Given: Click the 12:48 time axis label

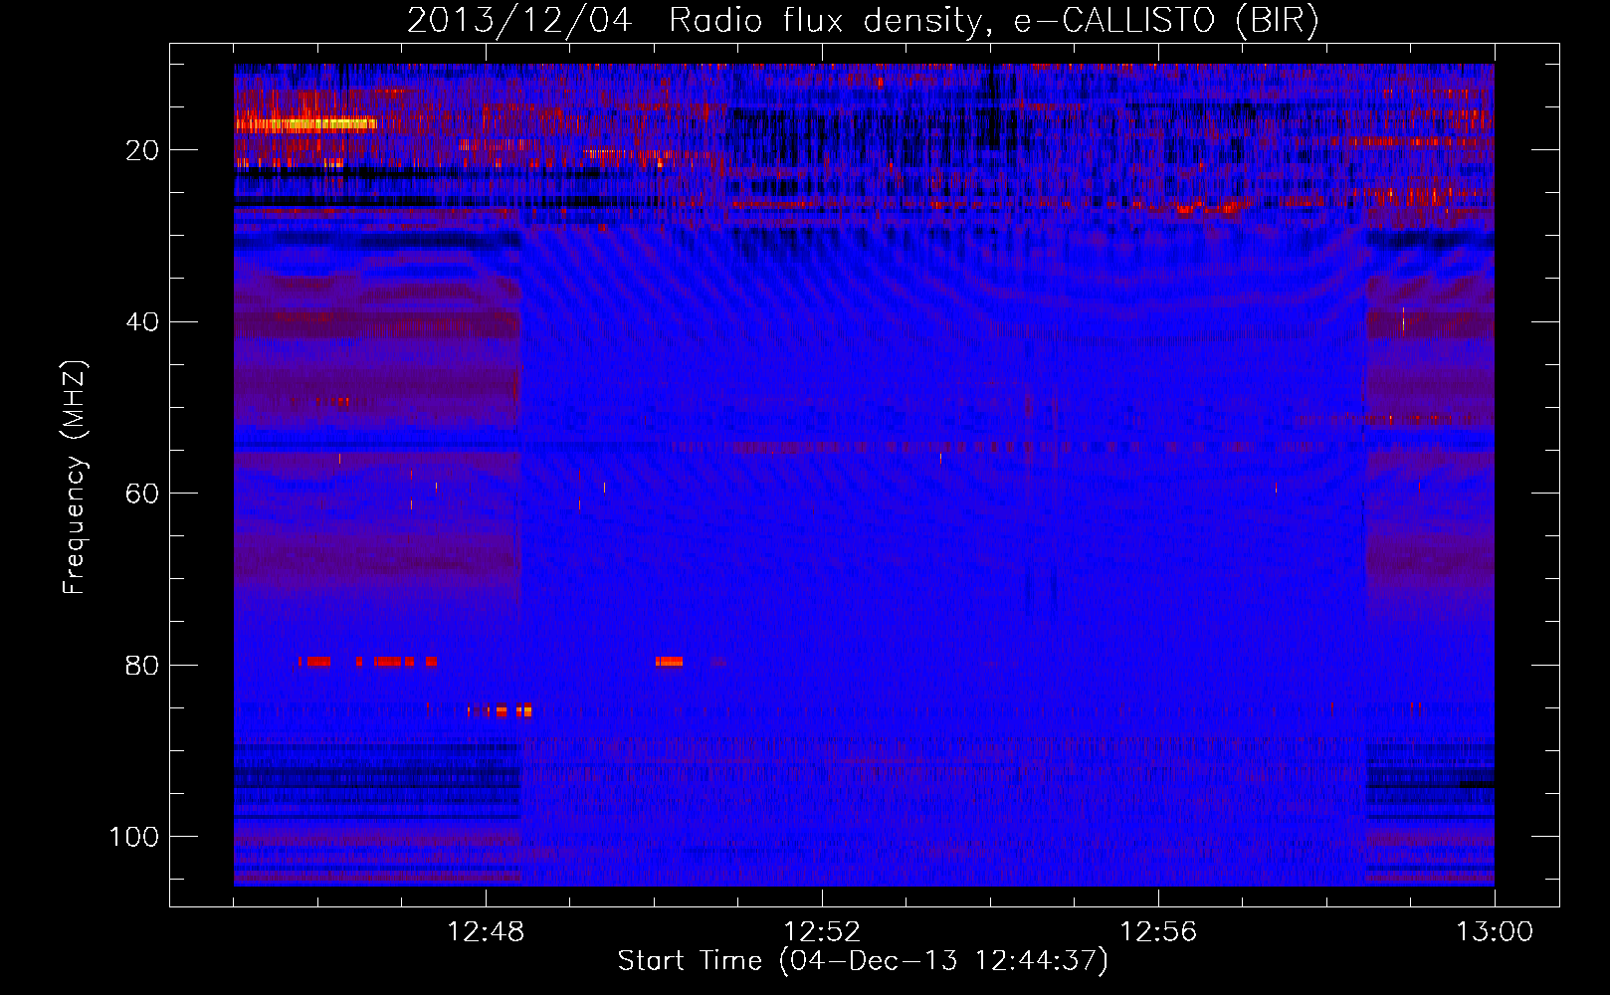Looking at the screenshot, I should [x=486, y=932].
